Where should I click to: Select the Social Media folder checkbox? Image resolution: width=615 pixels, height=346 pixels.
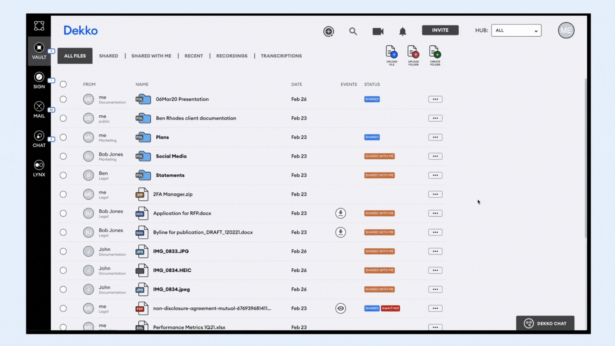pyautogui.click(x=63, y=156)
